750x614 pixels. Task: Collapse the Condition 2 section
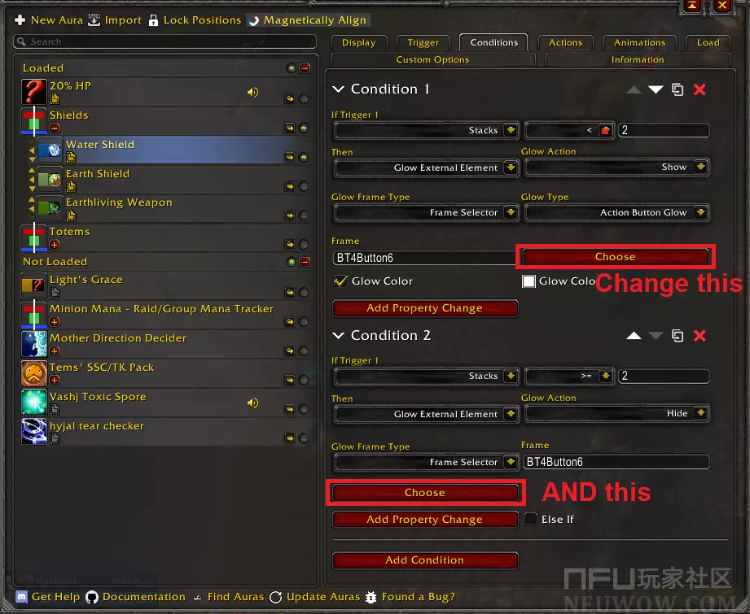[339, 336]
